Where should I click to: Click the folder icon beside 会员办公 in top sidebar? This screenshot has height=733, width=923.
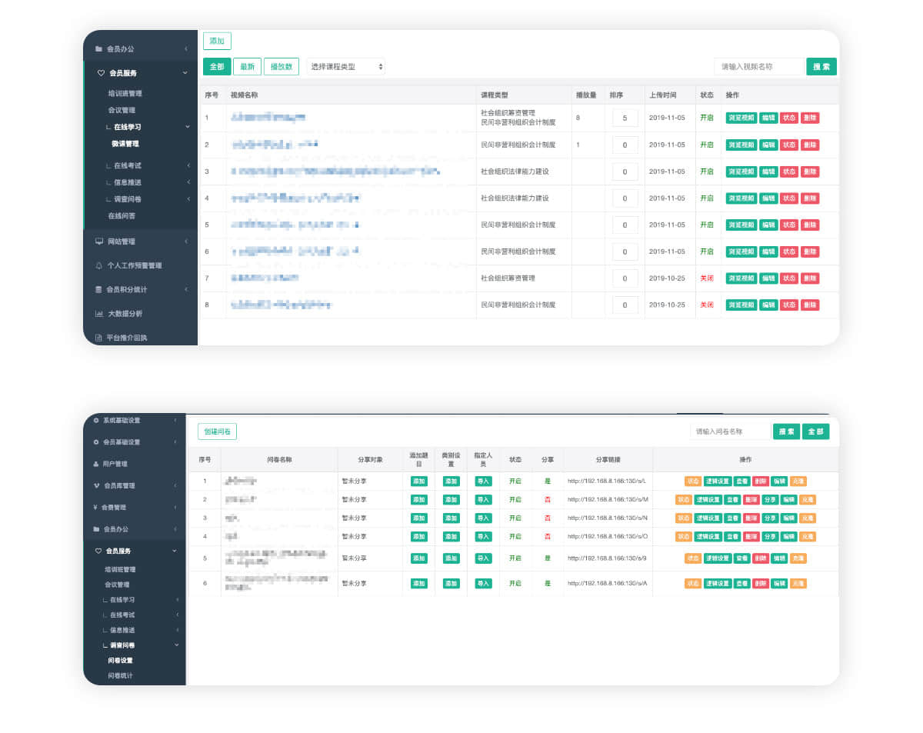pos(98,49)
